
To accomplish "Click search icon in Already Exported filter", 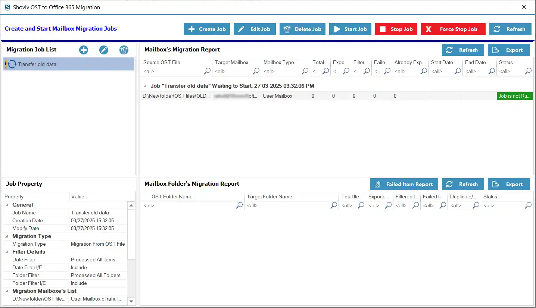I will coord(424,71).
